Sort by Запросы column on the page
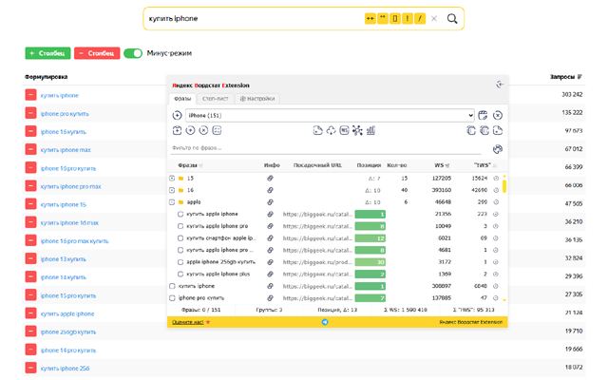608x380 pixels. (566, 77)
